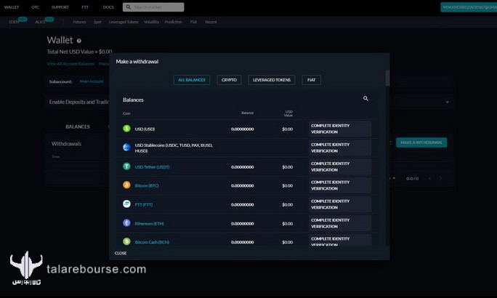Click the Balance column header
The height and width of the screenshot is (298, 497).
247,113
